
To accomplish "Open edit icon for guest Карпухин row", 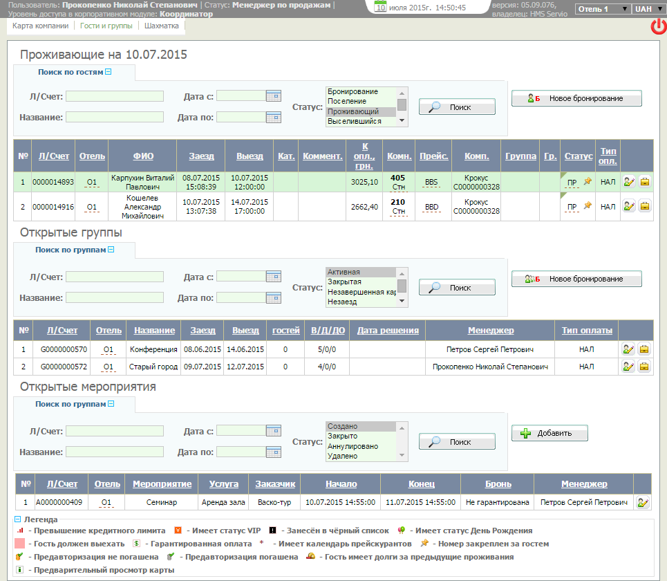I will [629, 182].
